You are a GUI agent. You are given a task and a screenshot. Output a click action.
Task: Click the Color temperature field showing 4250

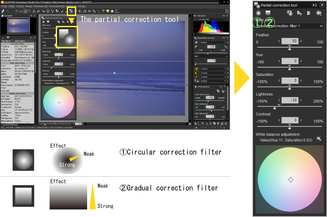[x=210, y=97]
